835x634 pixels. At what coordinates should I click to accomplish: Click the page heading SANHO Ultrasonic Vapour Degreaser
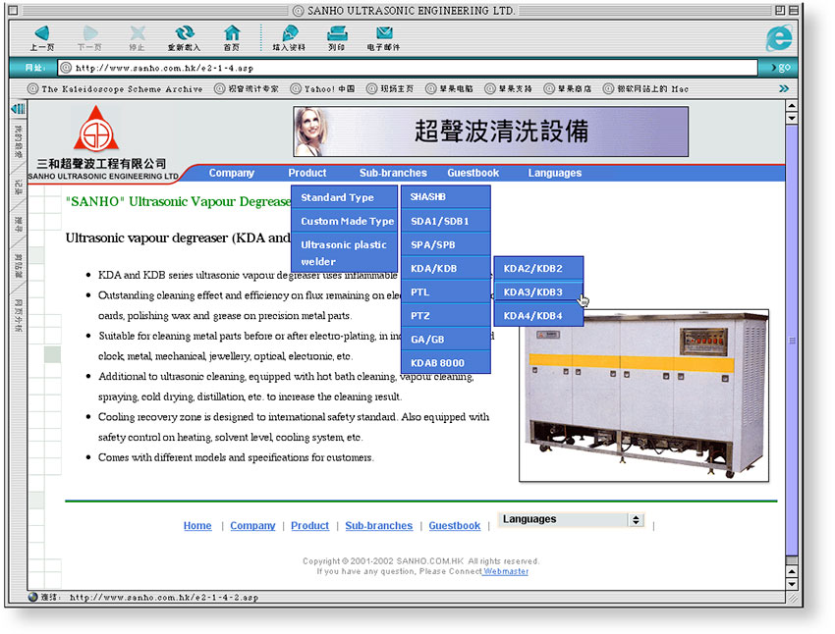179,201
